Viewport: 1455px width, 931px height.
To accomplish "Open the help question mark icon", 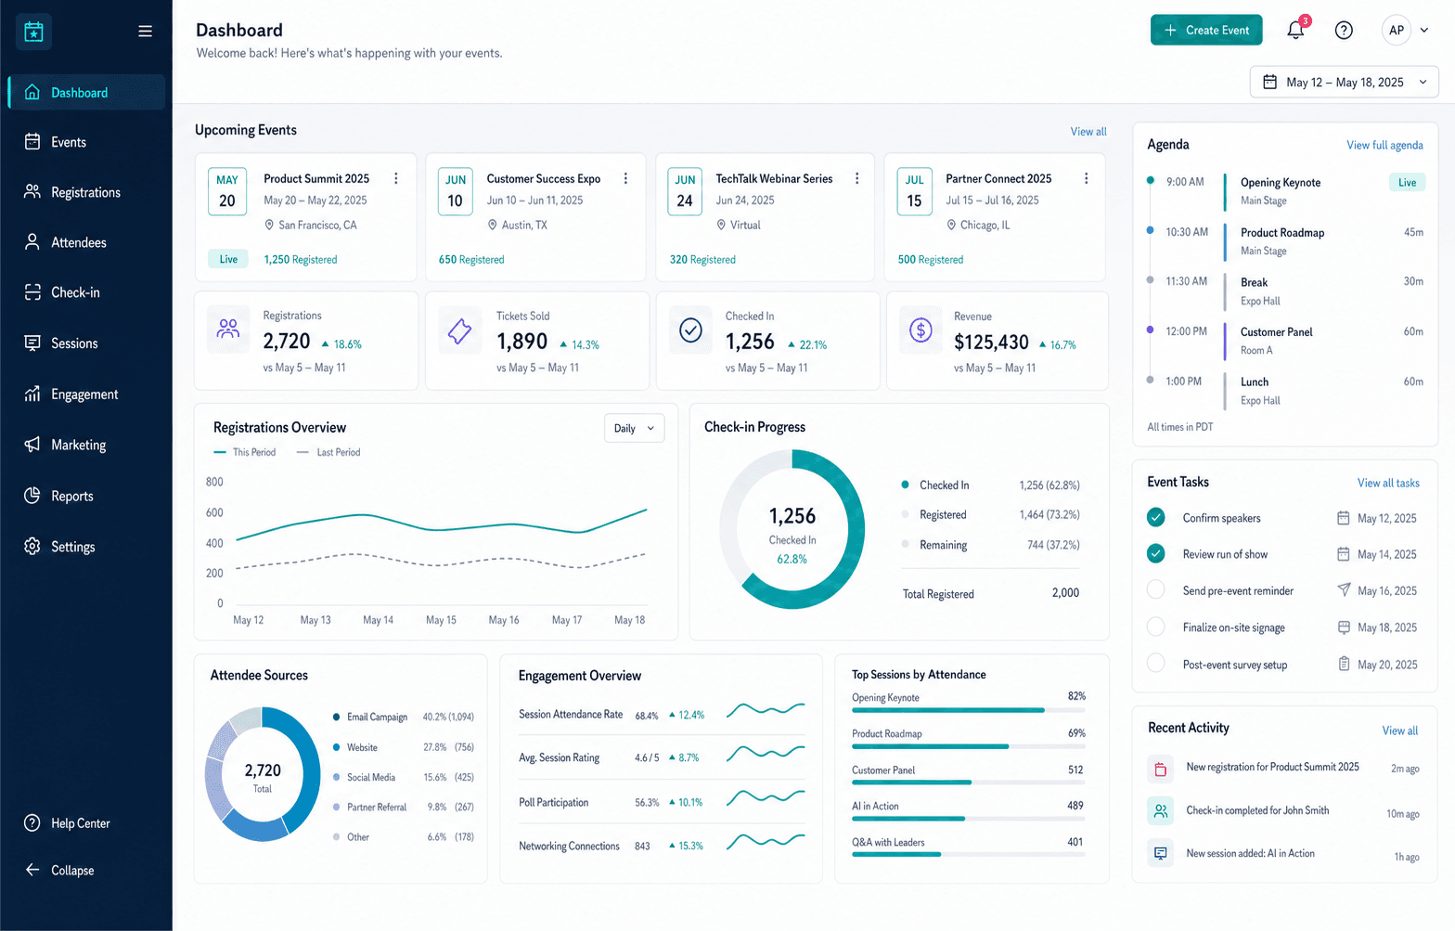I will tap(1343, 30).
